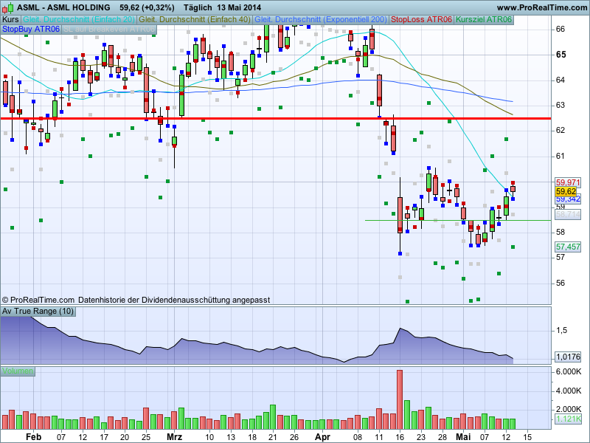Click the ASML - ASML HOLDING title text
Image resolution: width=590 pixels, height=443 pixels.
(63, 7)
